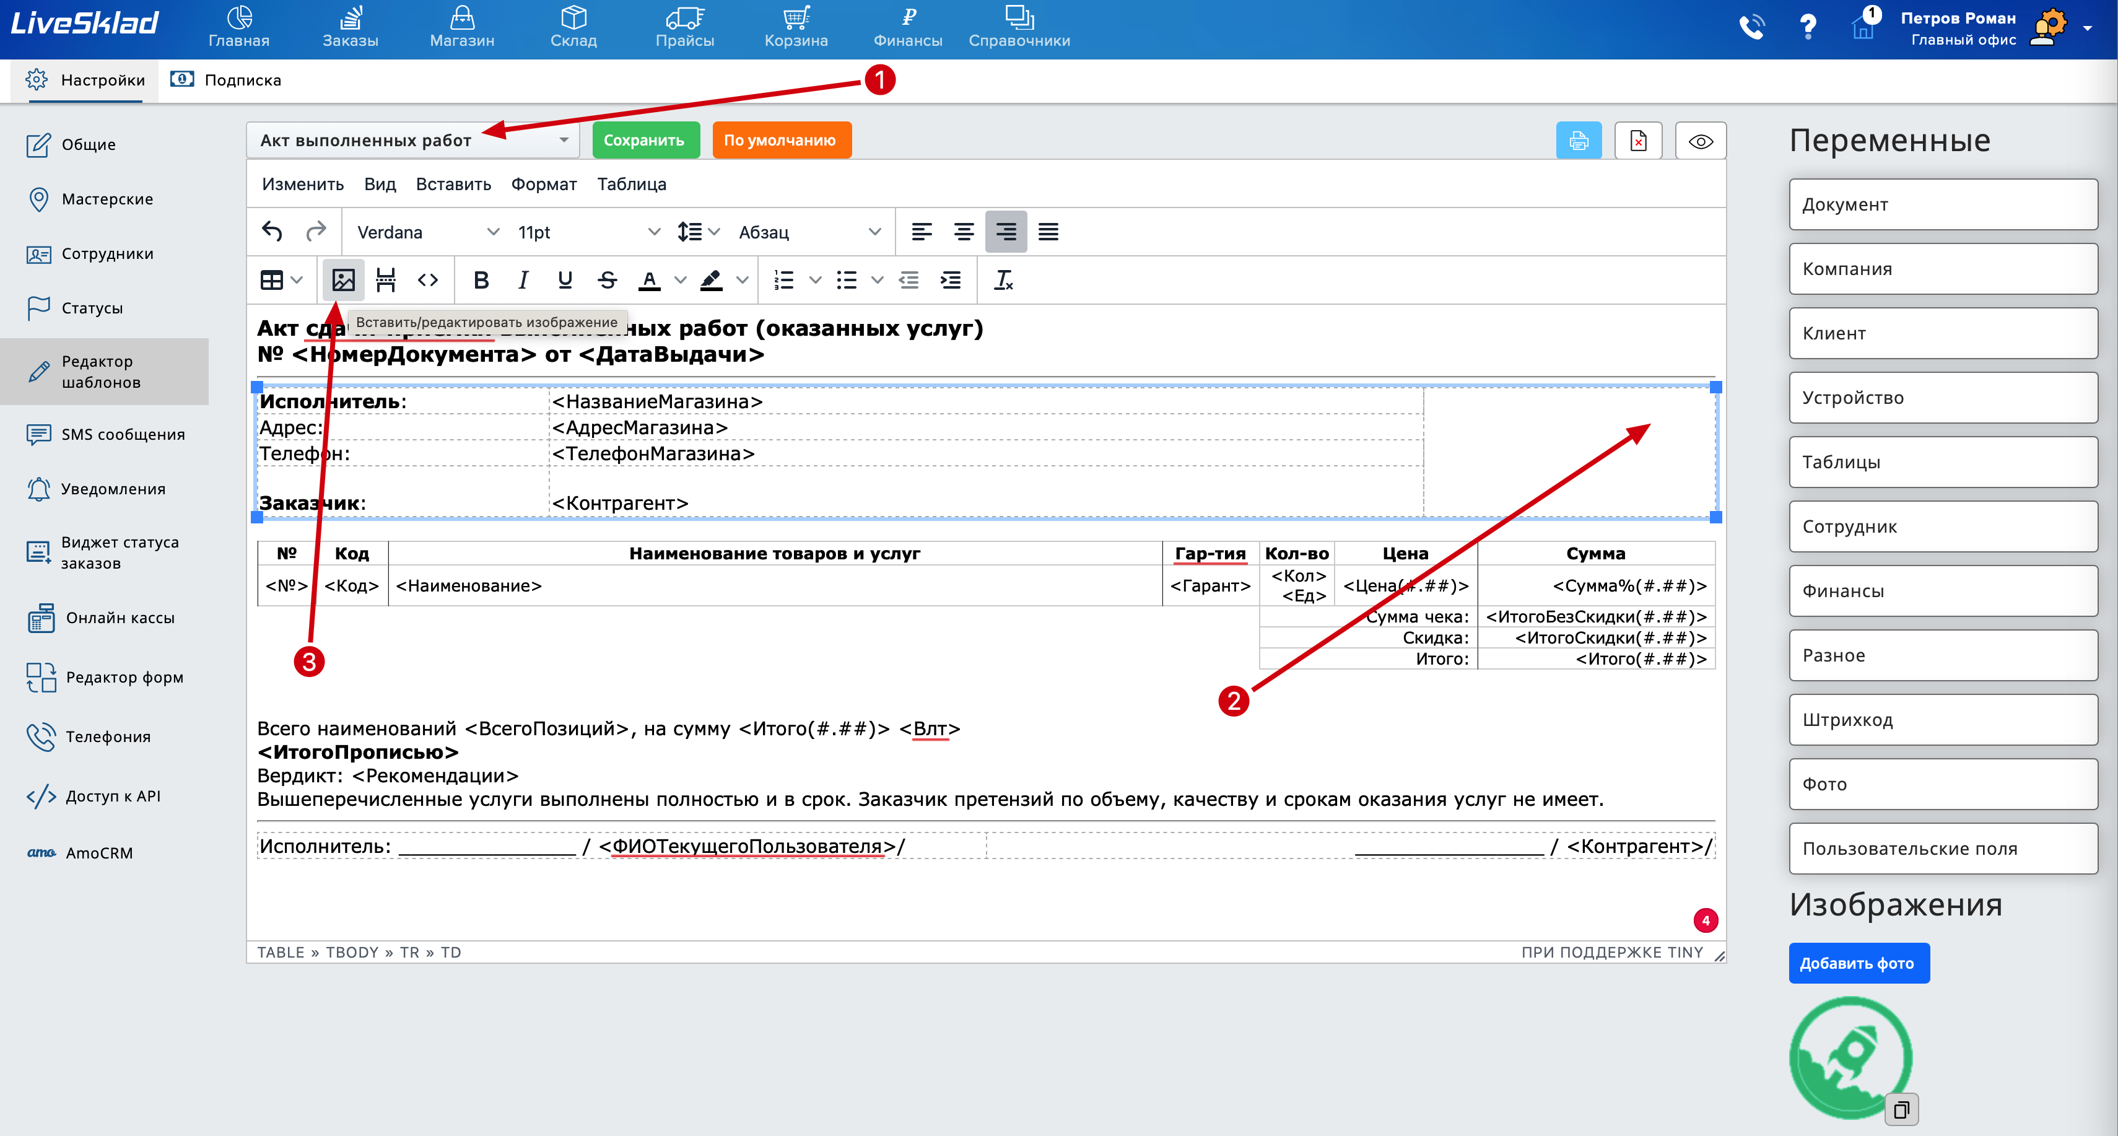Click the undo arrow icon
Screen dimensions: 2118x1136
[272, 232]
